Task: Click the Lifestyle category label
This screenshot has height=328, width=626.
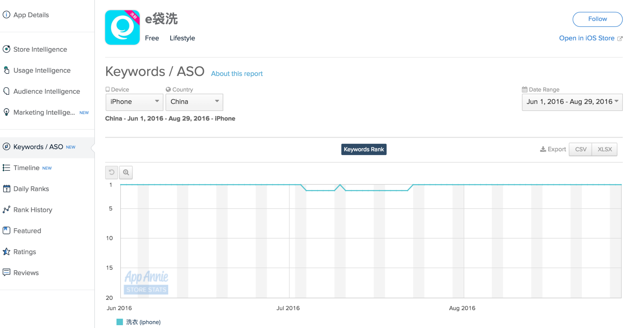Action: 182,38
